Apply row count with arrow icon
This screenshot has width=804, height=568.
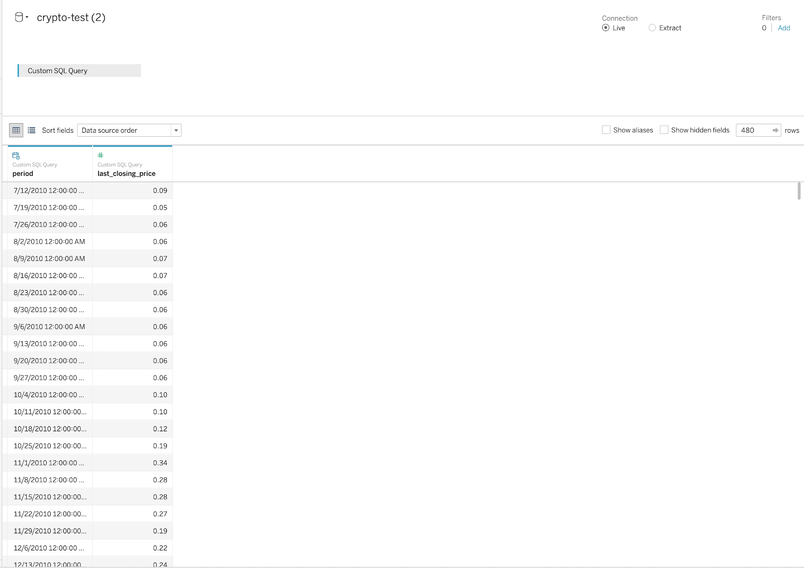click(x=775, y=130)
